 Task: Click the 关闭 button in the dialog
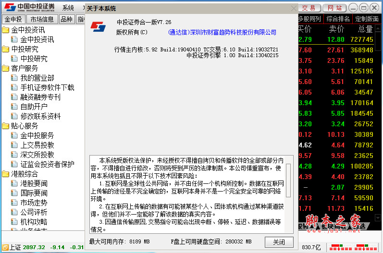[x=279, y=242]
